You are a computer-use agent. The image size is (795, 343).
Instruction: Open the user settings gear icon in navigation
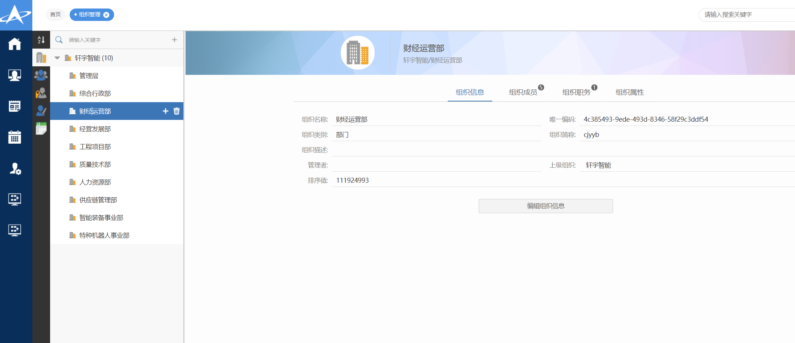pyautogui.click(x=15, y=168)
